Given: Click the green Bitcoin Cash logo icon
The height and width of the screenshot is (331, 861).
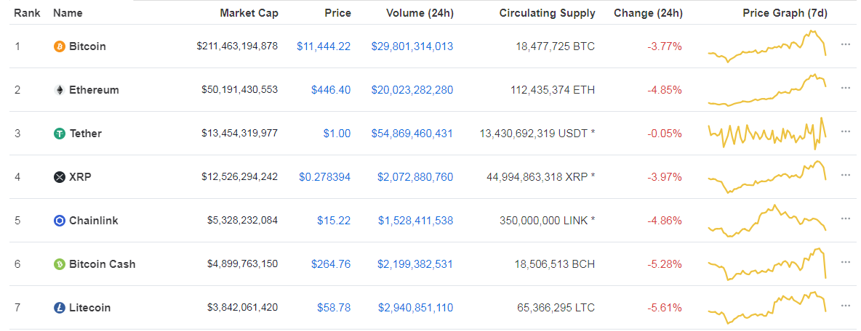Looking at the screenshot, I should point(60,264).
